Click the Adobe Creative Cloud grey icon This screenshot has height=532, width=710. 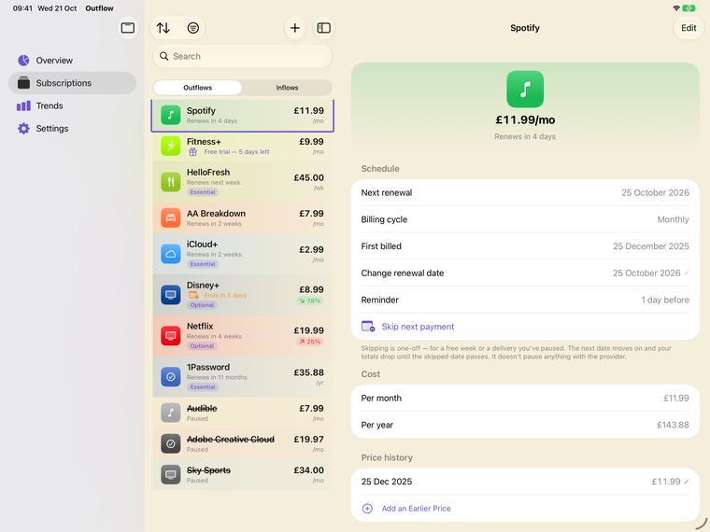point(171,443)
